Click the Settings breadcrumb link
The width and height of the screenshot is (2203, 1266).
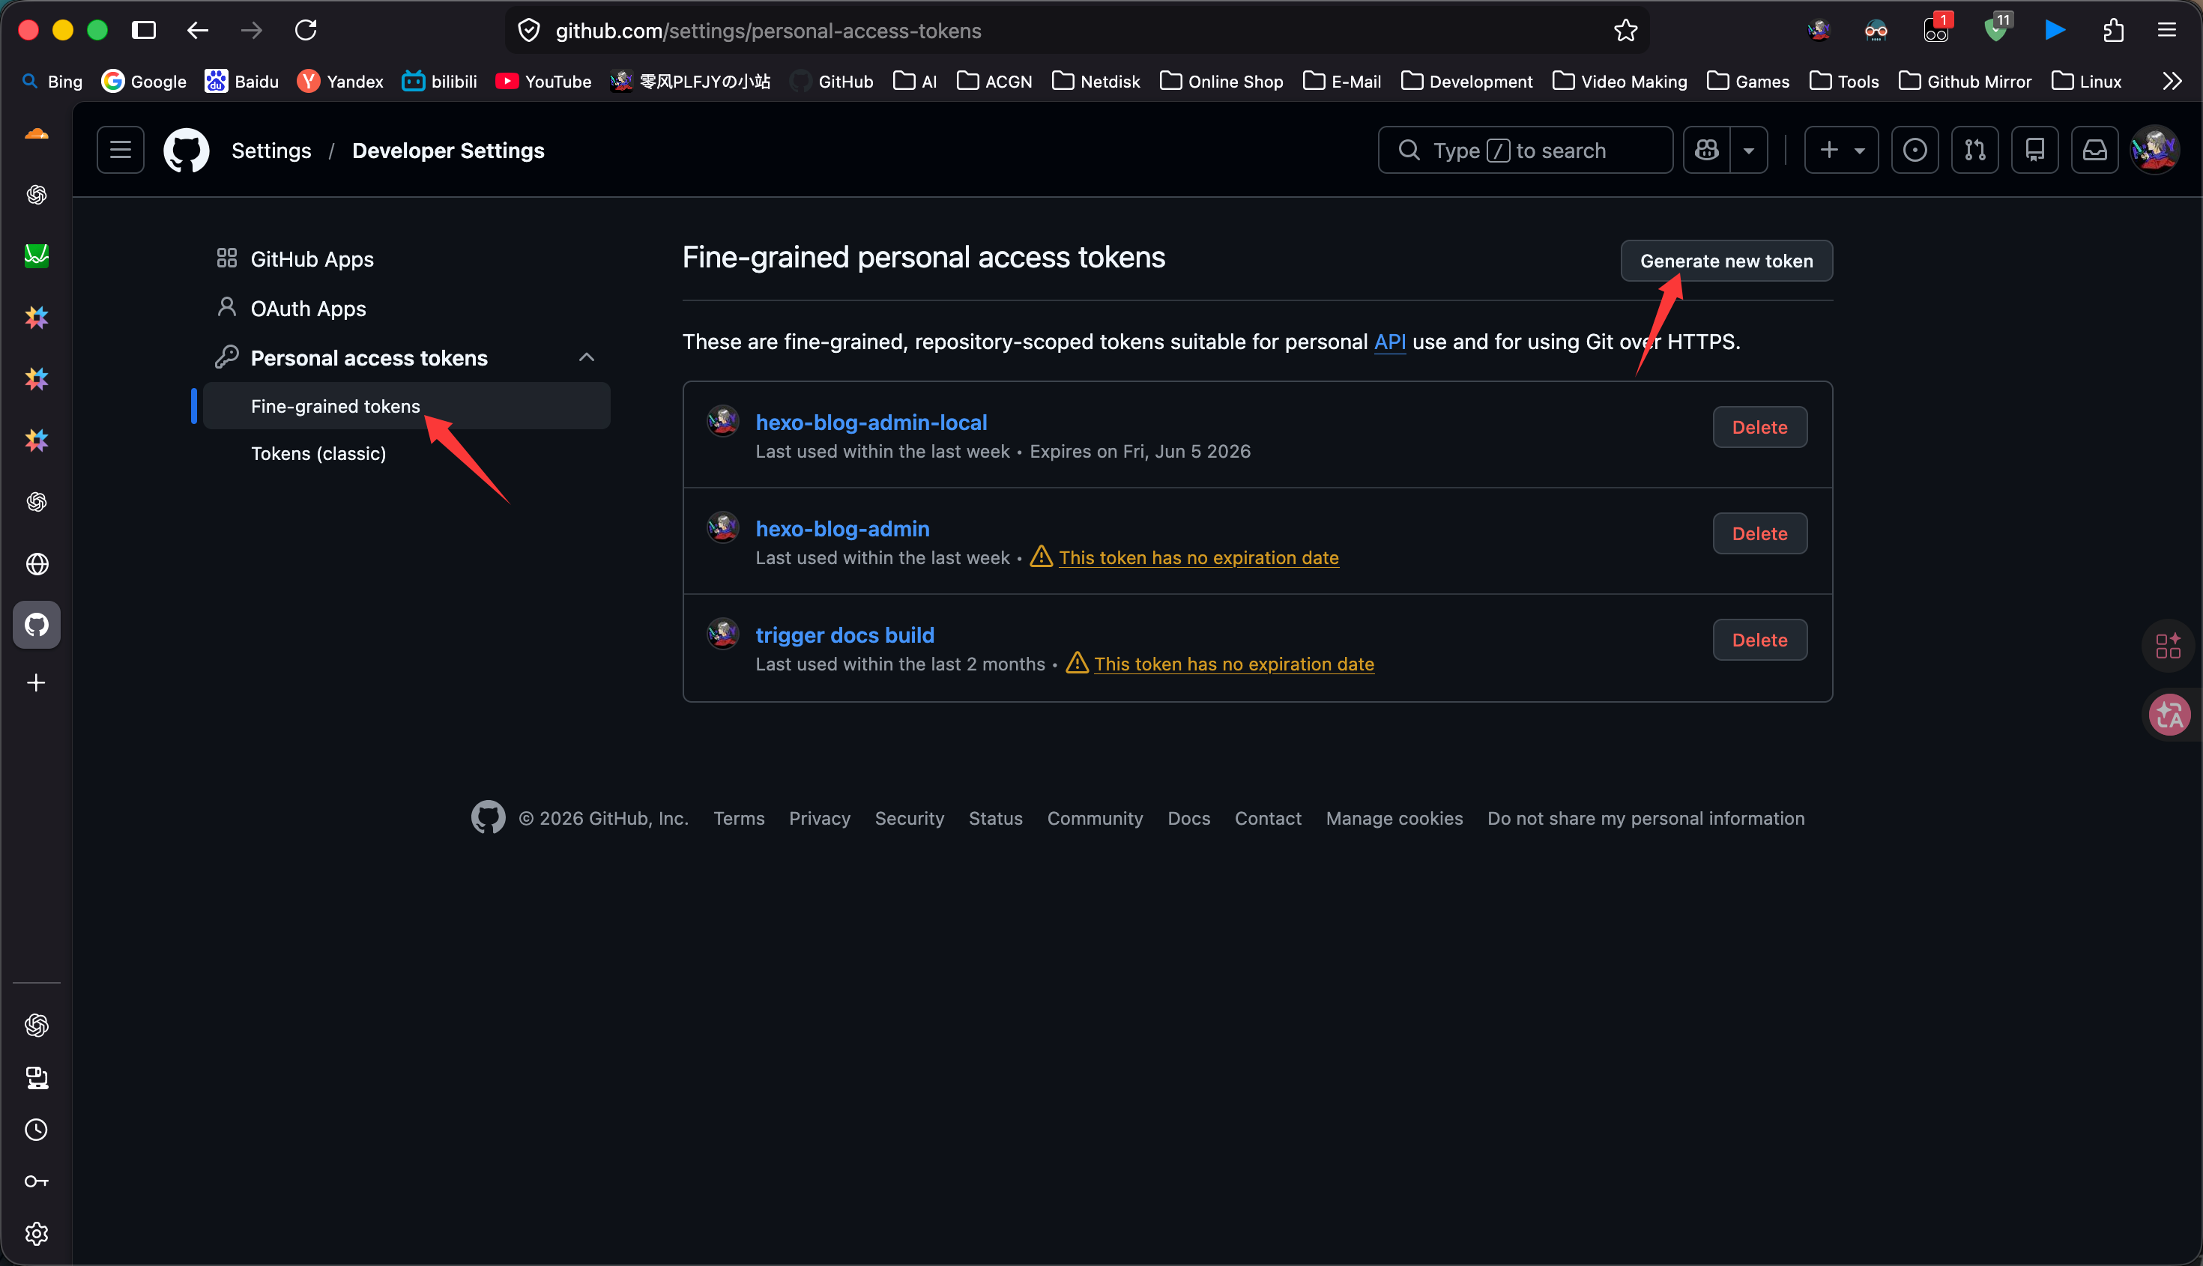(271, 151)
